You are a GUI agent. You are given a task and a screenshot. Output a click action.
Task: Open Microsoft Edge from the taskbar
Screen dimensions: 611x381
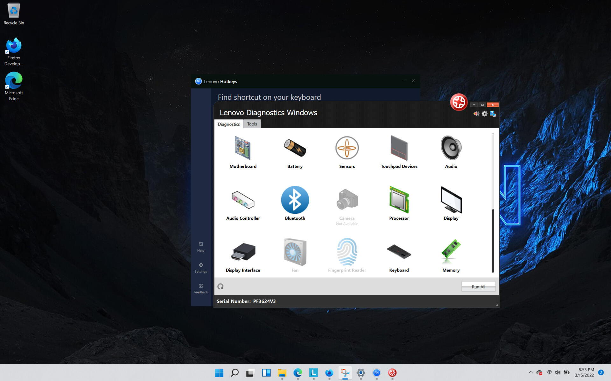click(x=298, y=373)
